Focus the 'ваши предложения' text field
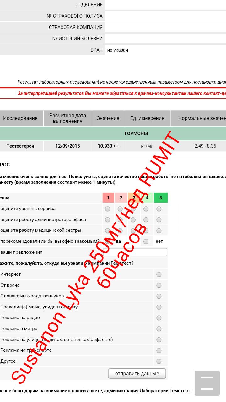Image resolution: width=226 pixels, height=402 pixels. [x=135, y=252]
